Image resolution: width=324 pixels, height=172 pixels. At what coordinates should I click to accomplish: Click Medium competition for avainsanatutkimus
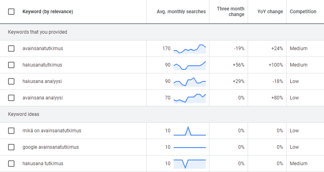tap(299, 49)
